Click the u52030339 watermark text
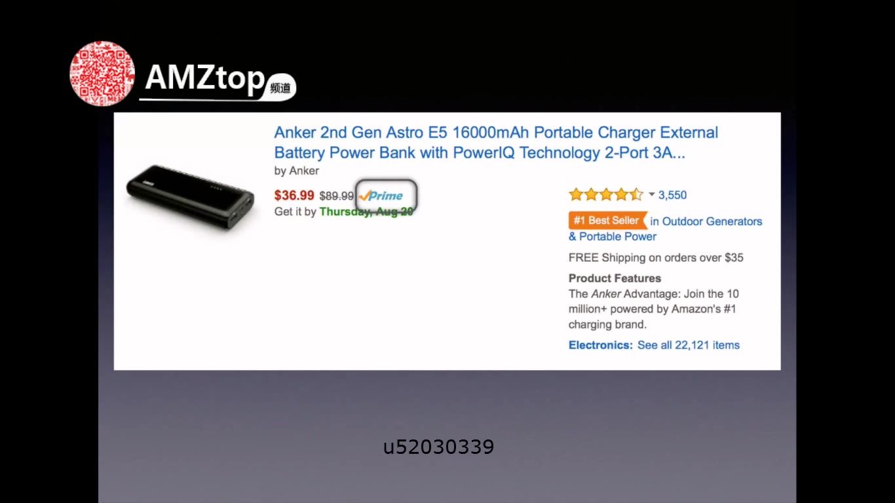 438,447
